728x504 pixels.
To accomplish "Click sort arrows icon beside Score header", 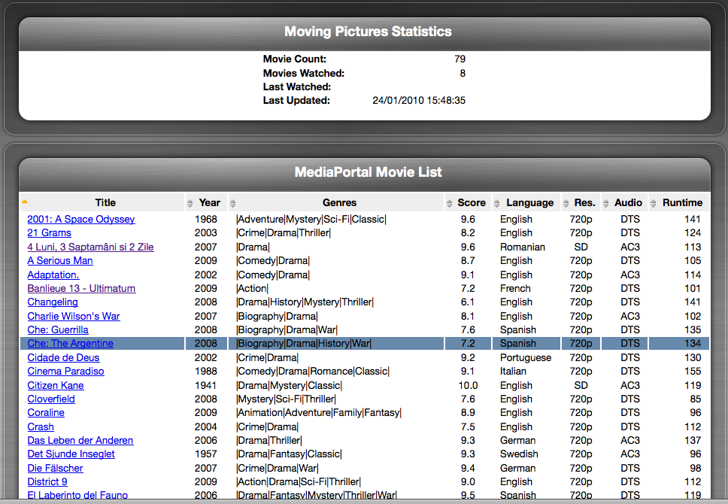I will click(450, 203).
